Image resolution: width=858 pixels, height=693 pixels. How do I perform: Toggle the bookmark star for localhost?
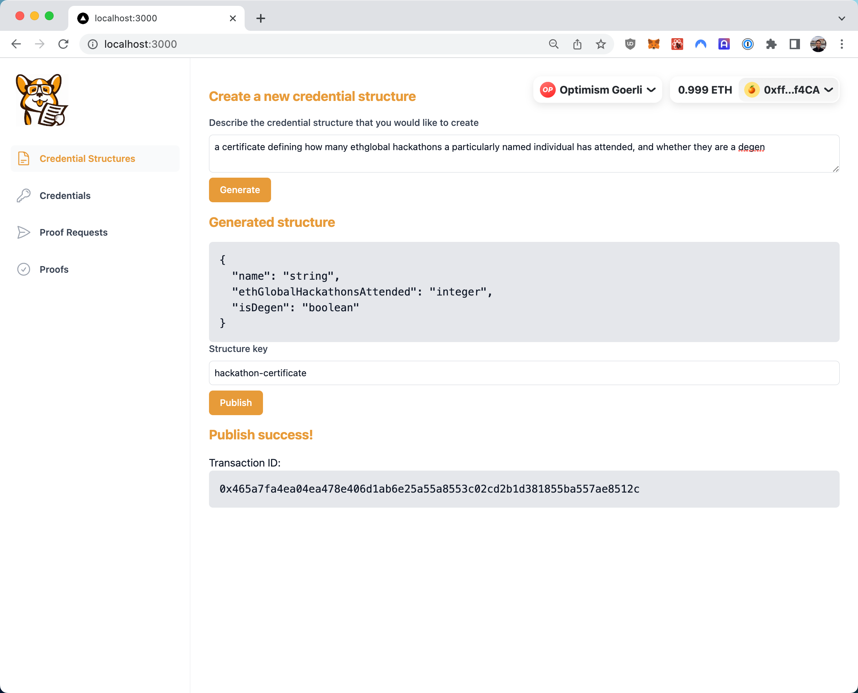[601, 44]
